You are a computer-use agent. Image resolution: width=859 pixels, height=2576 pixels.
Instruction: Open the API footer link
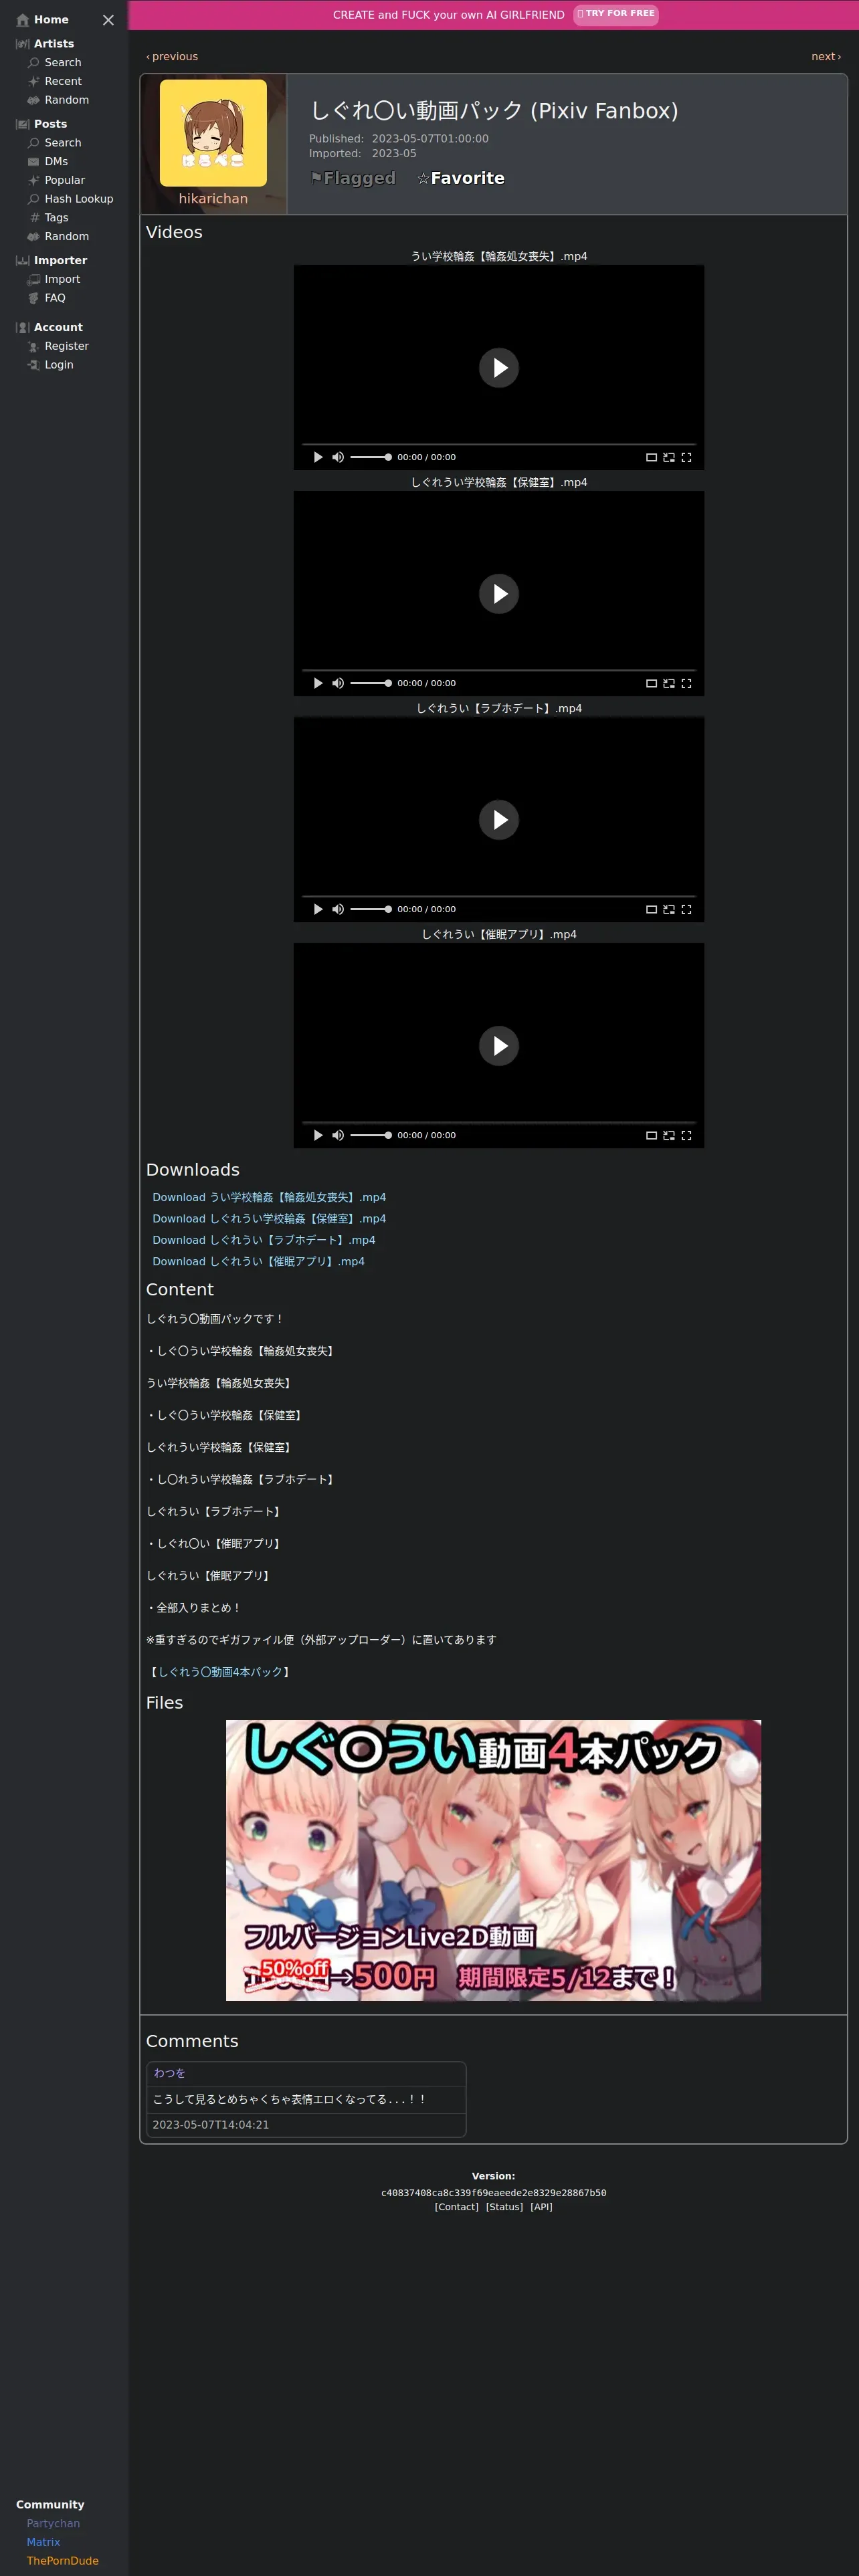(x=541, y=2207)
